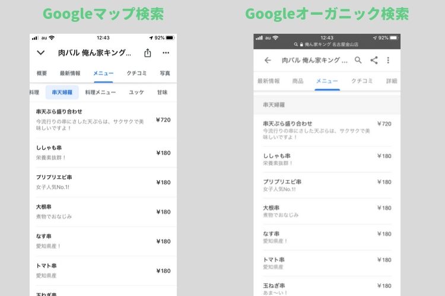445x296 pixels.
Task: Tap 肉バル 俺ん家キング title in organic panel
Action: click(314, 60)
